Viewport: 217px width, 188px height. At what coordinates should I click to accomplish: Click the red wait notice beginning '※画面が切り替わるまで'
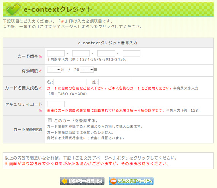87,164
